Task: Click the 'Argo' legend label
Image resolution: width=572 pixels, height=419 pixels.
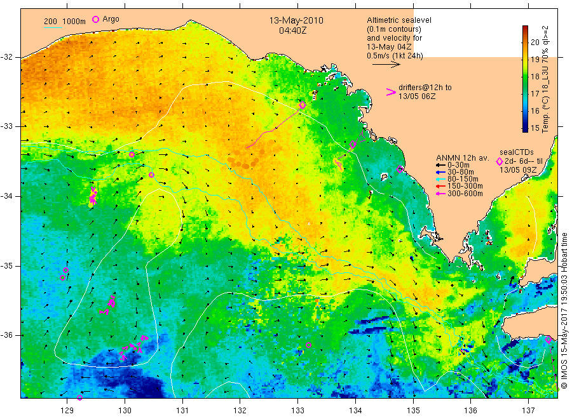Action: [x=111, y=19]
